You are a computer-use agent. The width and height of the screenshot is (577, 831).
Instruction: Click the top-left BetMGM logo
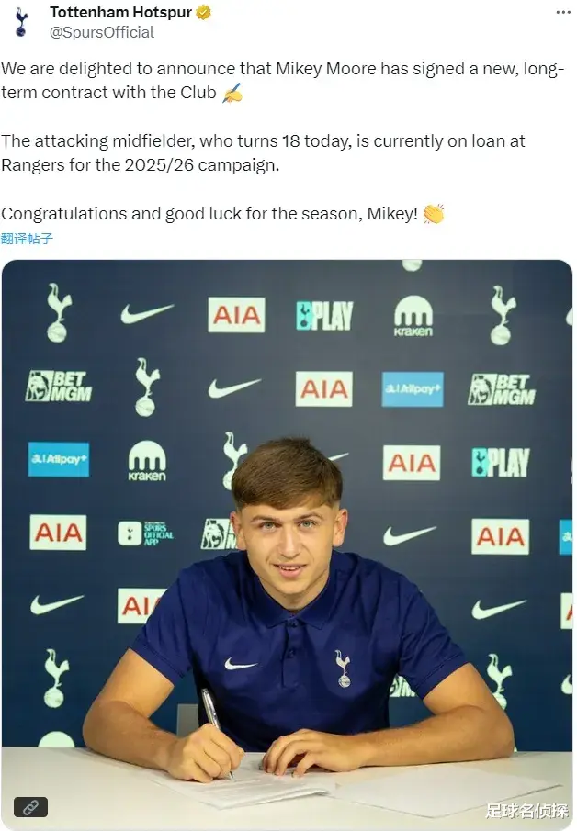58,386
